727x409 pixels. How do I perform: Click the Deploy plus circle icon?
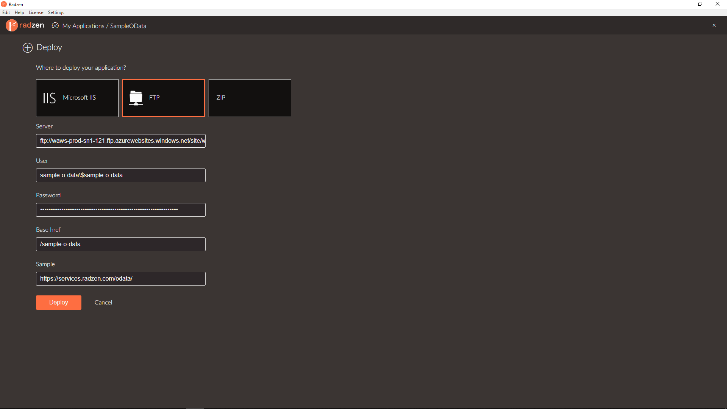point(28,48)
